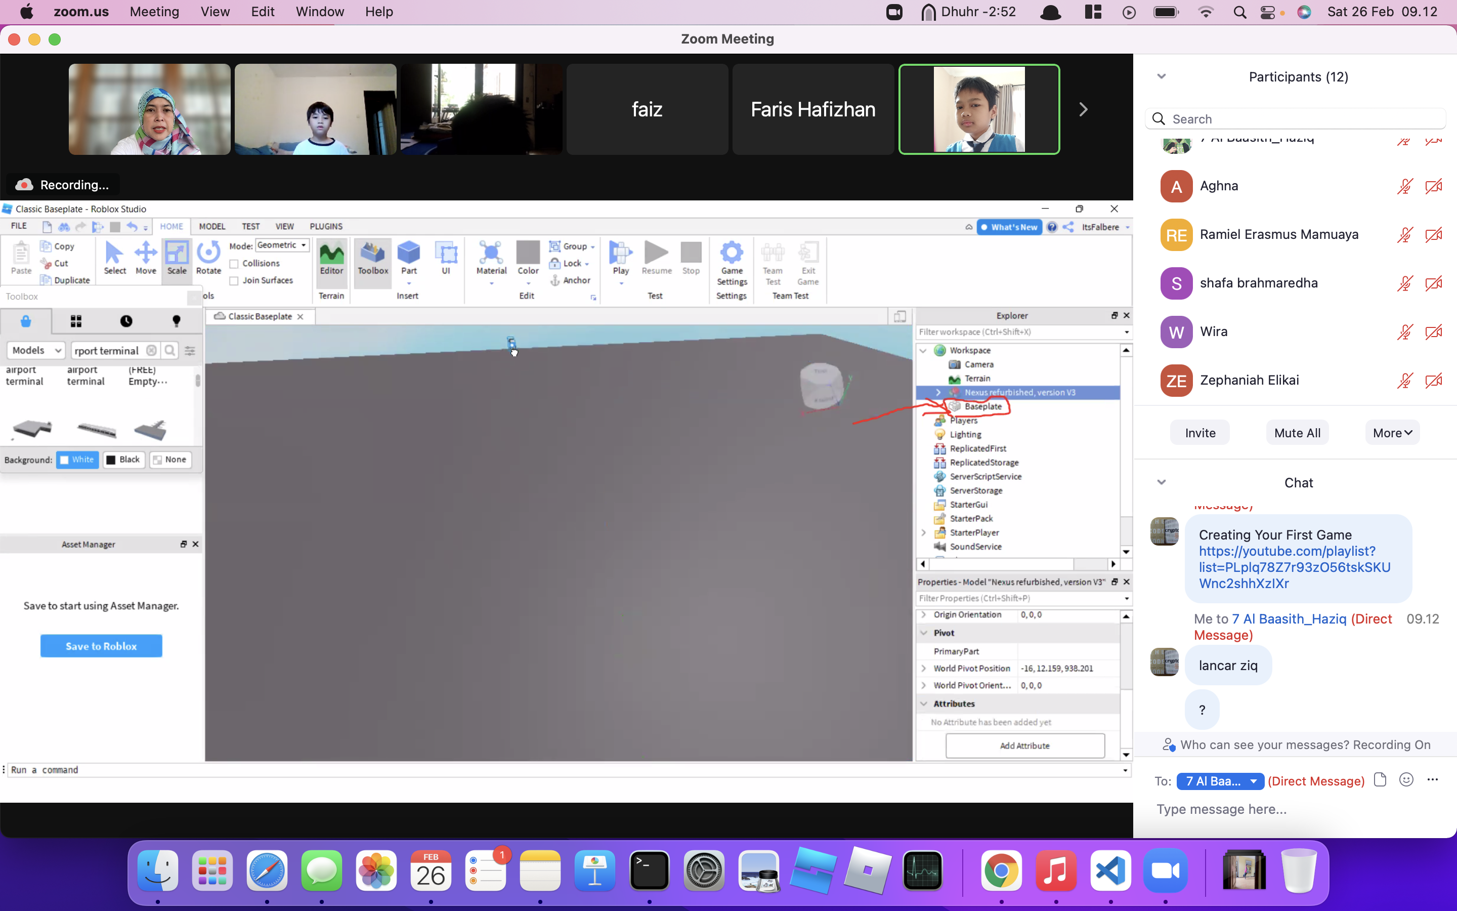This screenshot has width=1457, height=911.
Task: Click the Cut tool in clipboard group
Action: (54, 263)
